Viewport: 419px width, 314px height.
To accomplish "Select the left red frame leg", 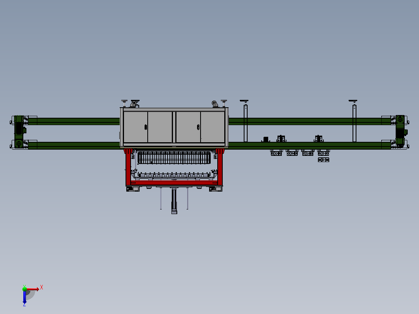I will pyautogui.click(x=128, y=167).
